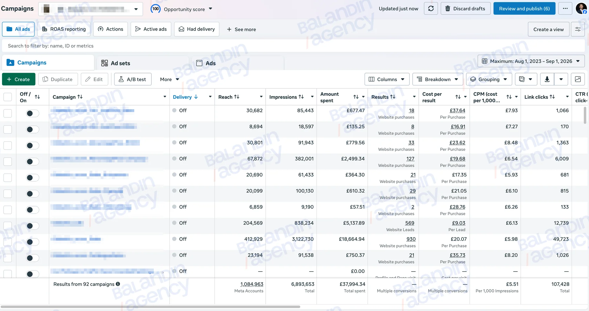Screen dimensions: 589x311
Task: Click the export download icon
Action: point(547,79)
